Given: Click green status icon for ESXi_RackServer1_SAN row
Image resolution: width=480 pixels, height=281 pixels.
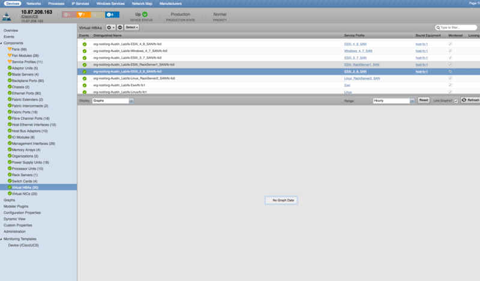Looking at the screenshot, I should pyautogui.click(x=85, y=65).
